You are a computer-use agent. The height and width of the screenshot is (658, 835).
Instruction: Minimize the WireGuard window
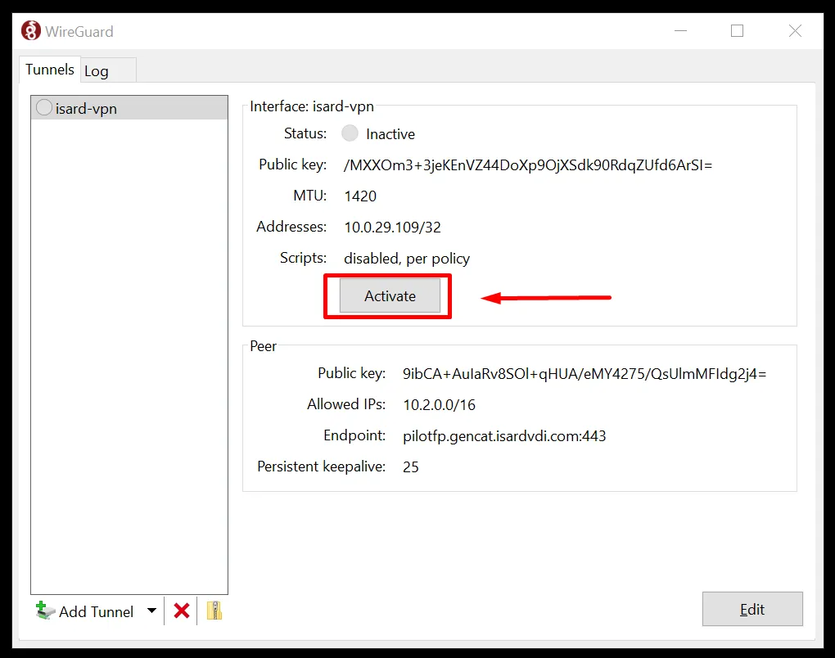681,31
